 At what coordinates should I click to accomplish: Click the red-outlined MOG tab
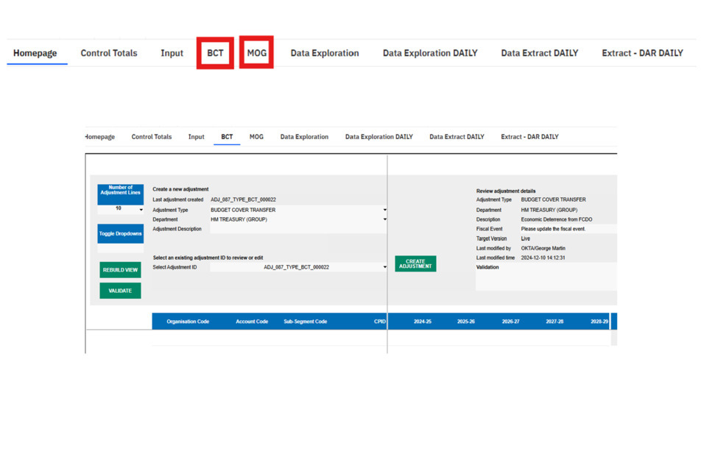click(257, 53)
